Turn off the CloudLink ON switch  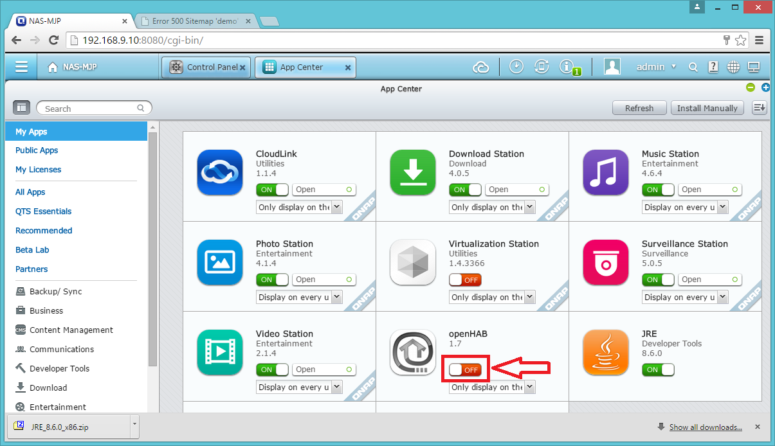pyautogui.click(x=272, y=190)
